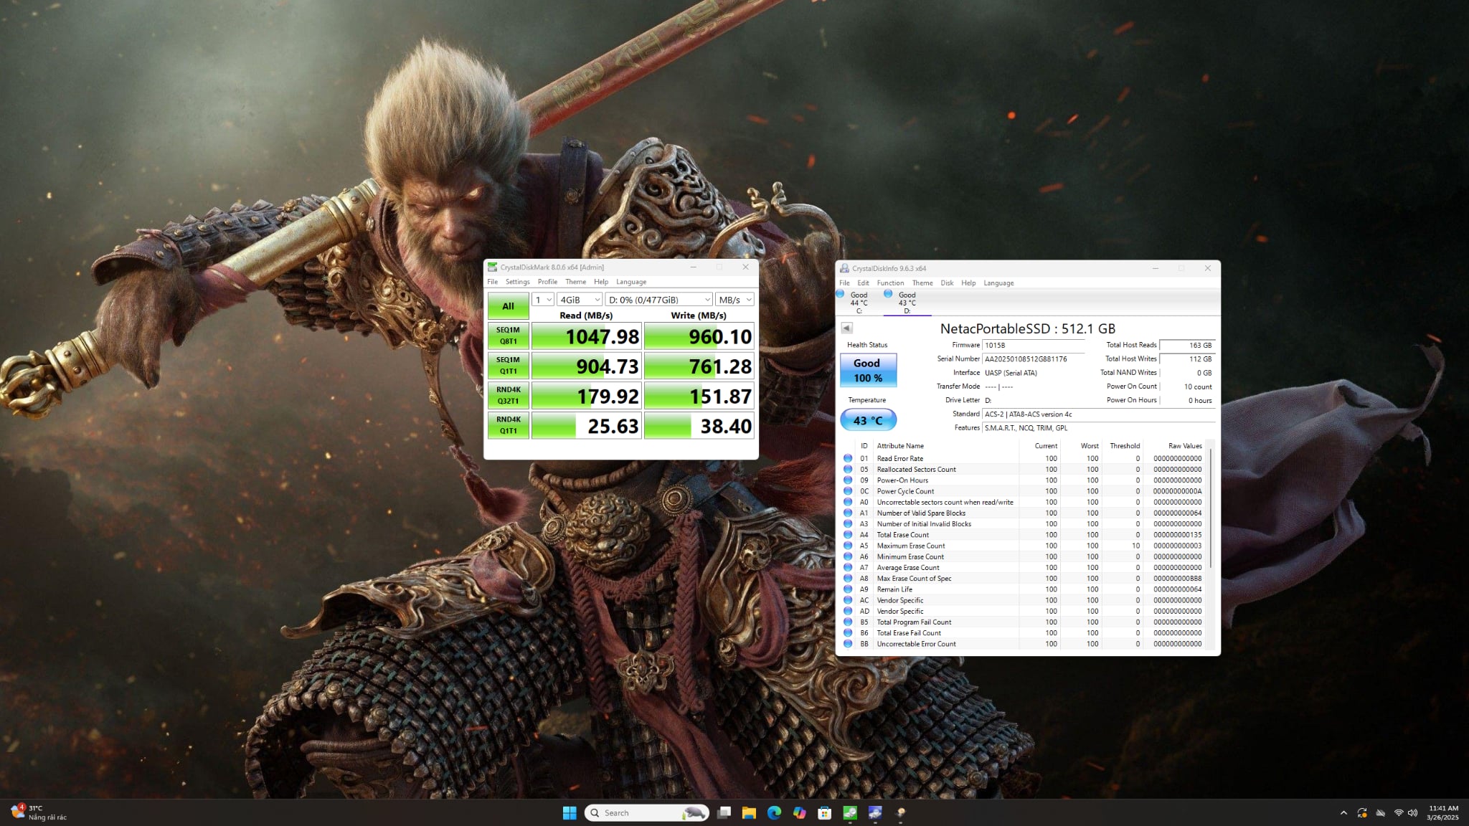
Task: Click the Threshold column header
Action: (x=1125, y=446)
